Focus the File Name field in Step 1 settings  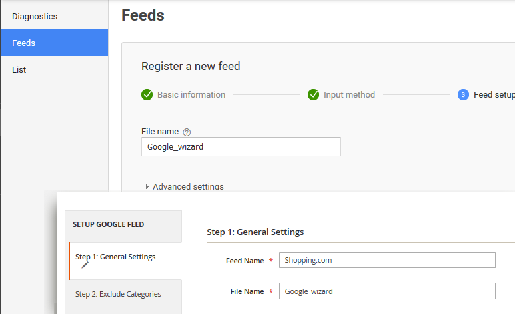[x=387, y=291]
